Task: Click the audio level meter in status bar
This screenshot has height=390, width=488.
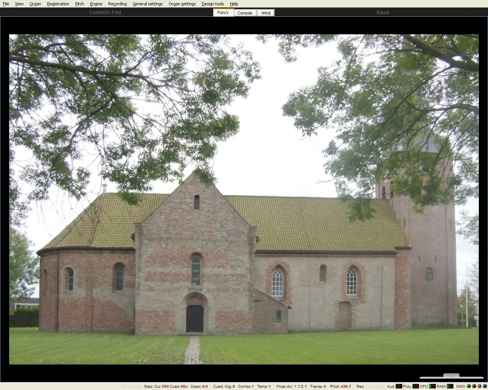Action: (x=399, y=386)
